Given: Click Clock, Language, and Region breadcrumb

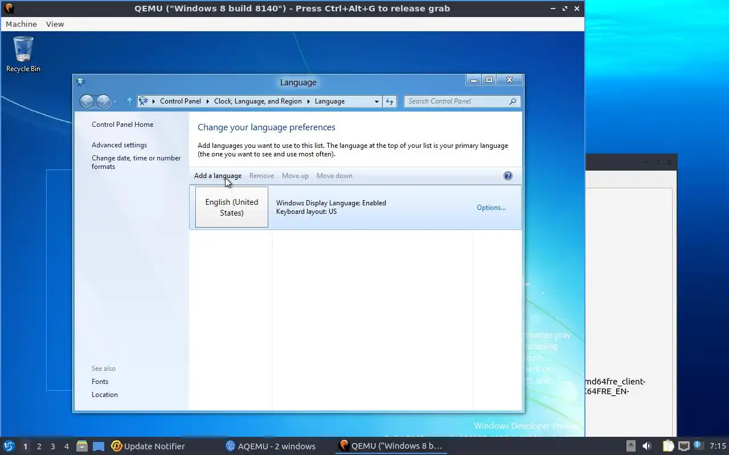Looking at the screenshot, I should click(x=258, y=101).
